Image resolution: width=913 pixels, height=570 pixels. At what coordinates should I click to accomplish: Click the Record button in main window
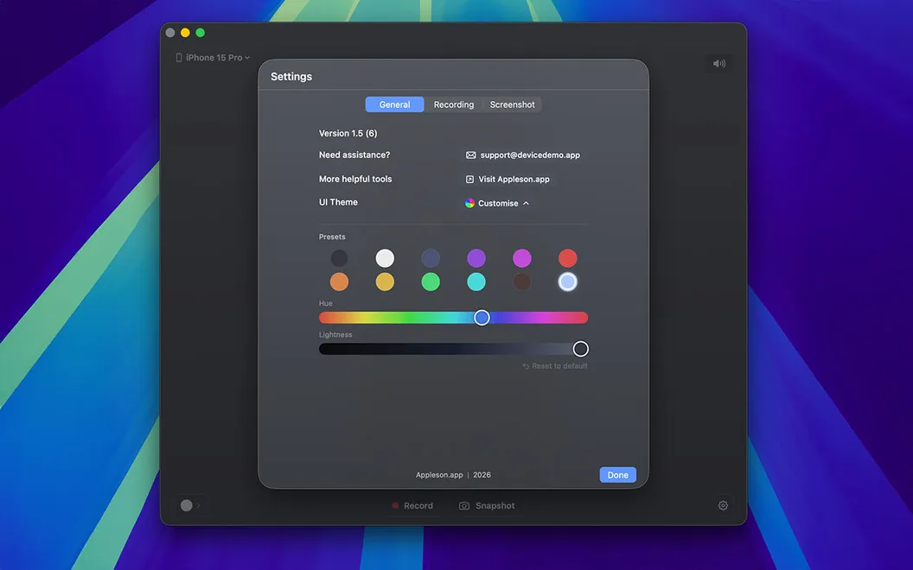[x=412, y=505]
